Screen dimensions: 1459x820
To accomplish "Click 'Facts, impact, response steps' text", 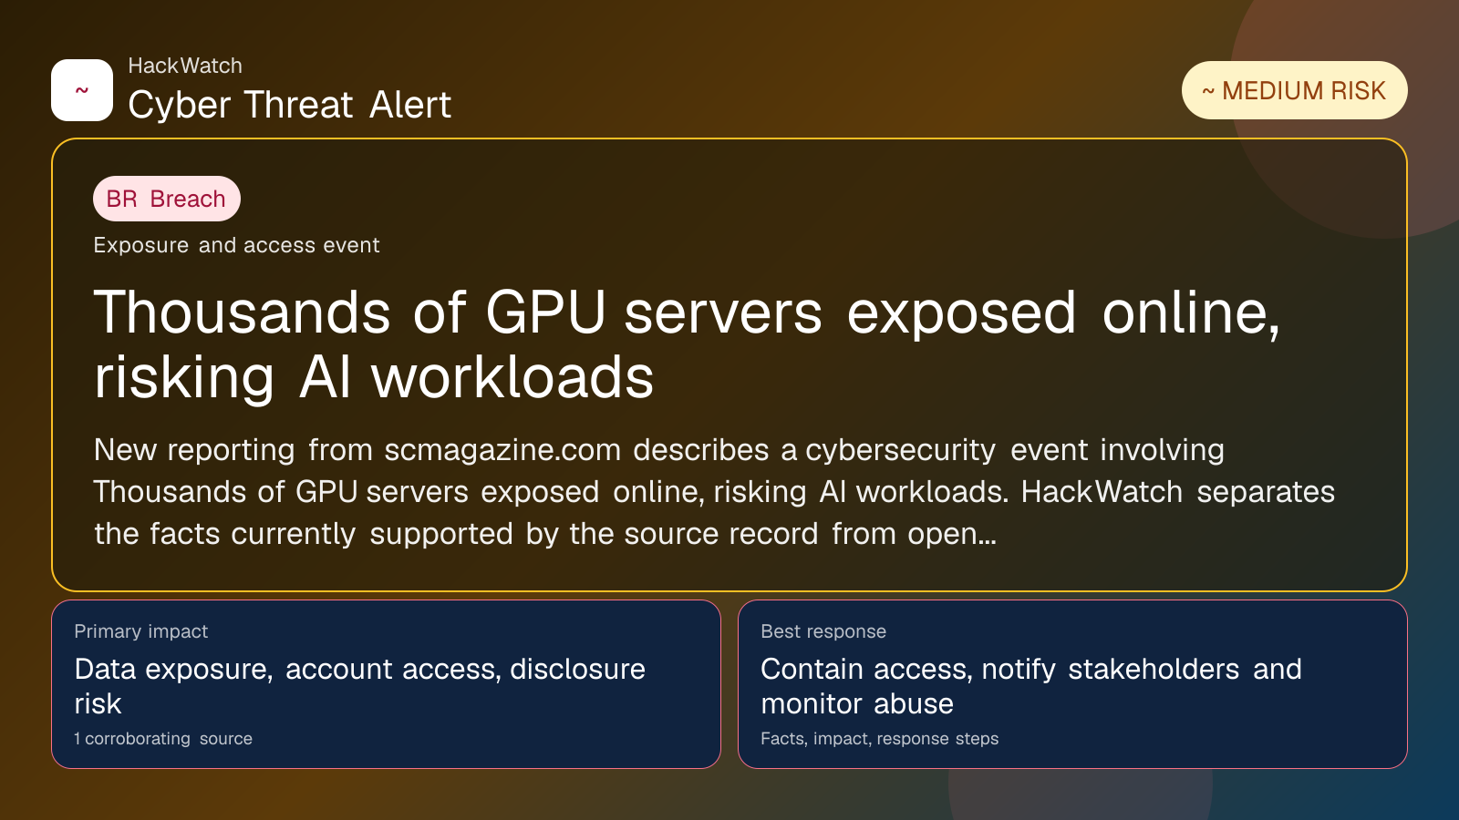I will [x=880, y=739].
